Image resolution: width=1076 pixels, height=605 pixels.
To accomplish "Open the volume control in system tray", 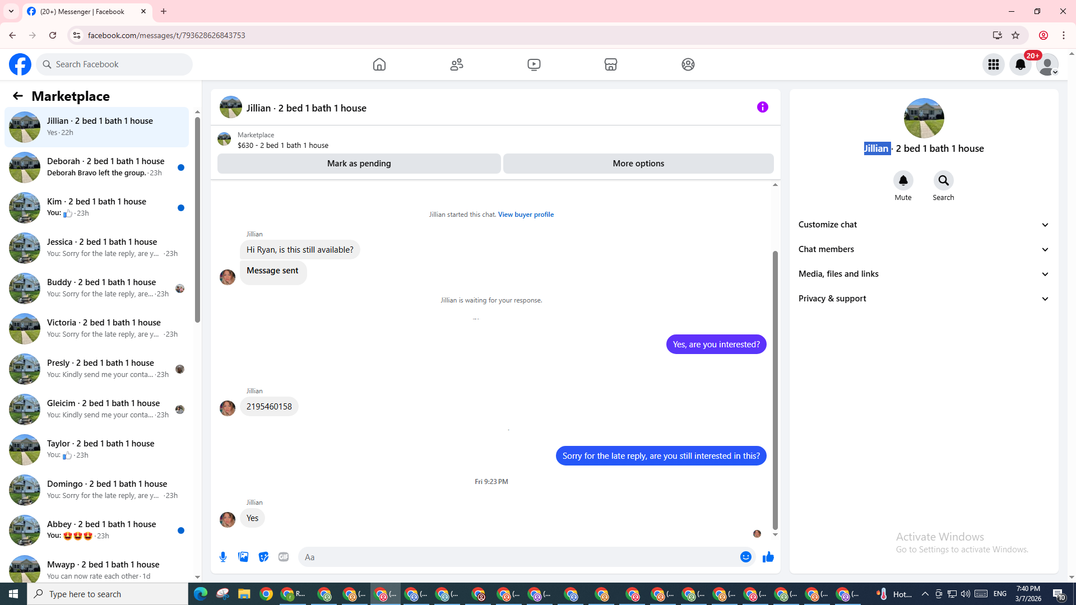I will [x=965, y=594].
